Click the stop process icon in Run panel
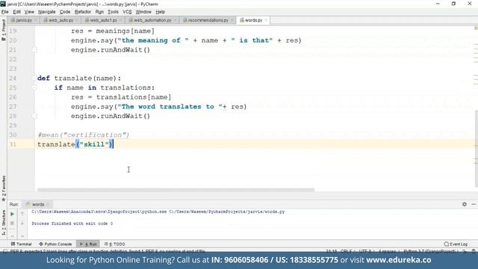478x269 pixels. 12,223
